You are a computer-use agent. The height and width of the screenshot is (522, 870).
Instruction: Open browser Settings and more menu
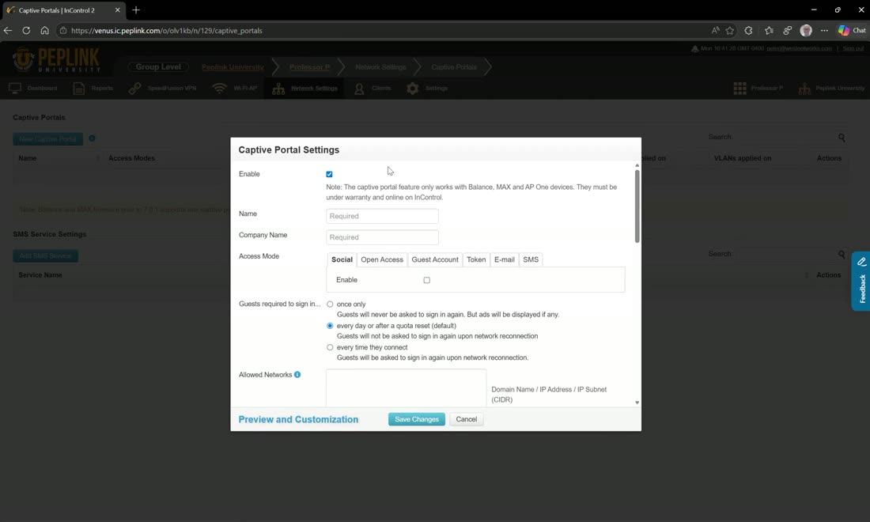click(824, 31)
